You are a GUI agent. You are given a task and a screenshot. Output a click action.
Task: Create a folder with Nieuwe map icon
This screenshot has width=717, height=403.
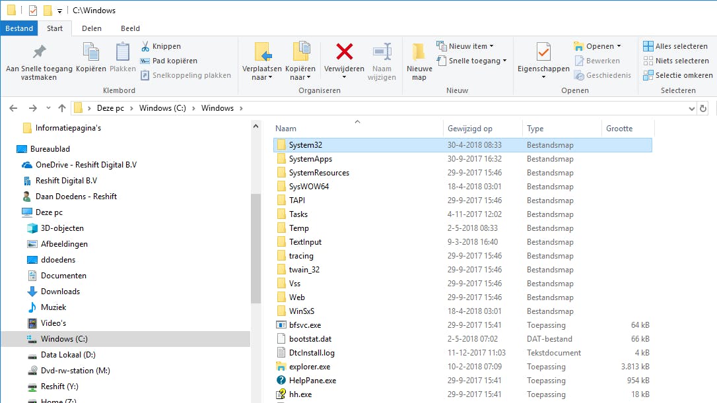419,52
